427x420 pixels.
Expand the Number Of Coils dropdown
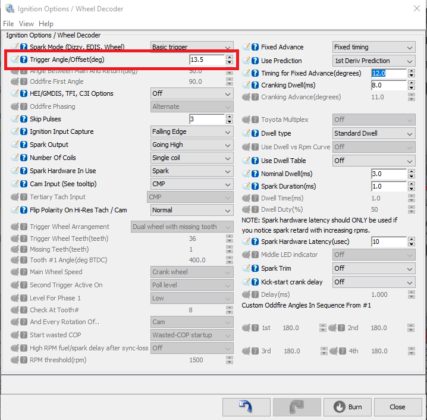pyautogui.click(x=191, y=158)
